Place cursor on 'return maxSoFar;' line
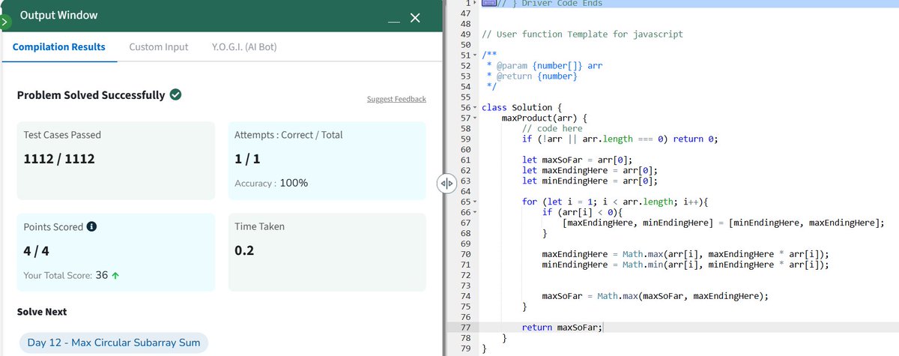Screen dimensions: 899x356 (562, 328)
